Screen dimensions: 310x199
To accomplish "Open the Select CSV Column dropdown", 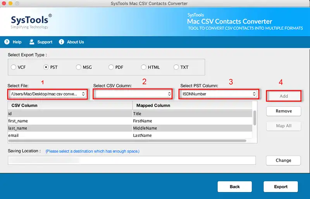I will 133,94.
